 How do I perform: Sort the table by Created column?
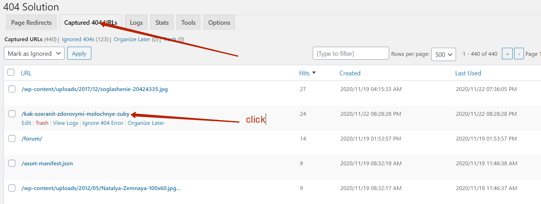point(350,73)
